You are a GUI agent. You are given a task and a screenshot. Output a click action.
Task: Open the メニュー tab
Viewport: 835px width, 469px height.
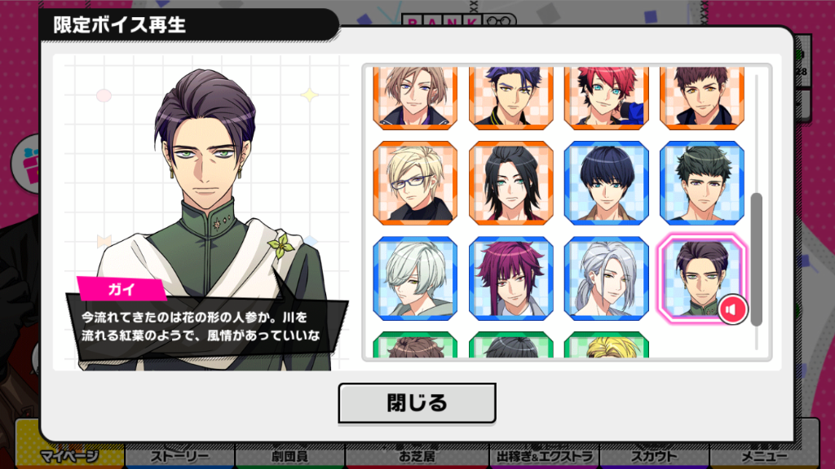(764, 456)
